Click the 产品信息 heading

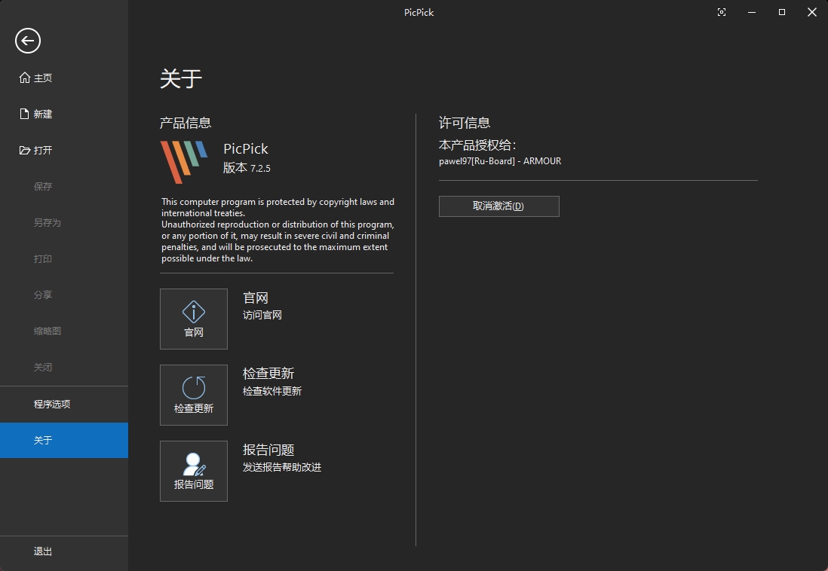[186, 123]
